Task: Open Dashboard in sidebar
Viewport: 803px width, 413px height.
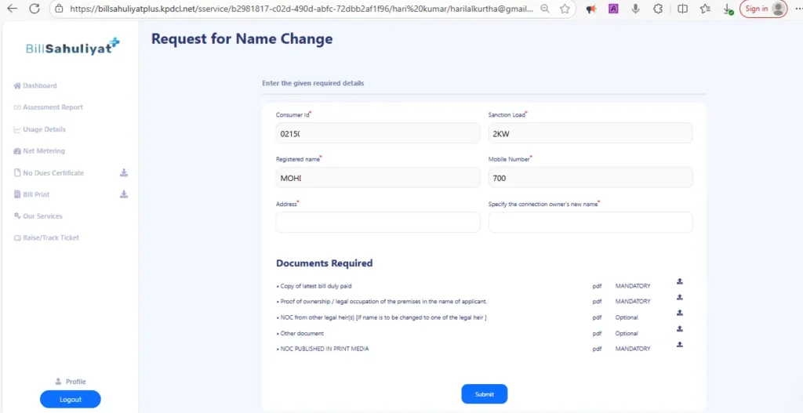Action: [x=39, y=85]
